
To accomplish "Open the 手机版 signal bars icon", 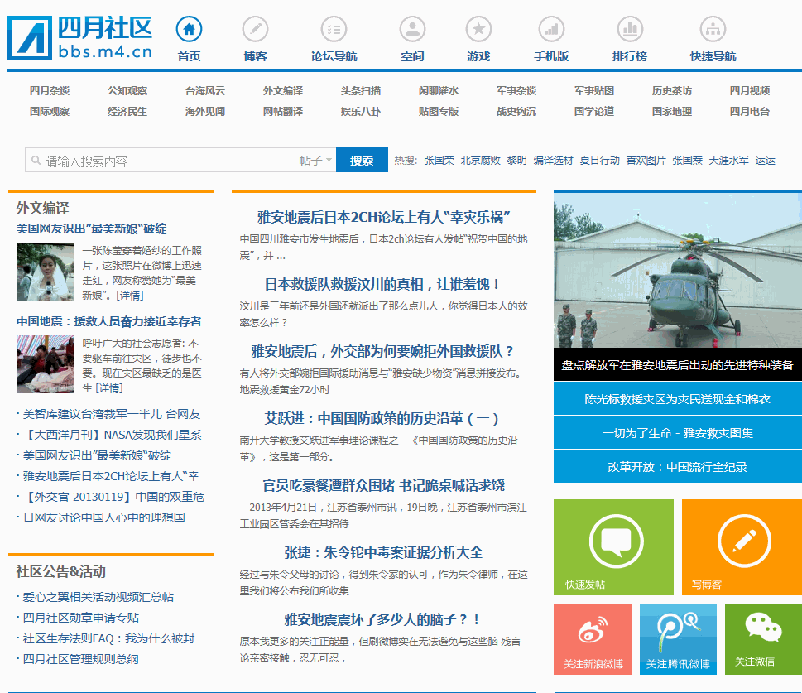I will click(550, 30).
